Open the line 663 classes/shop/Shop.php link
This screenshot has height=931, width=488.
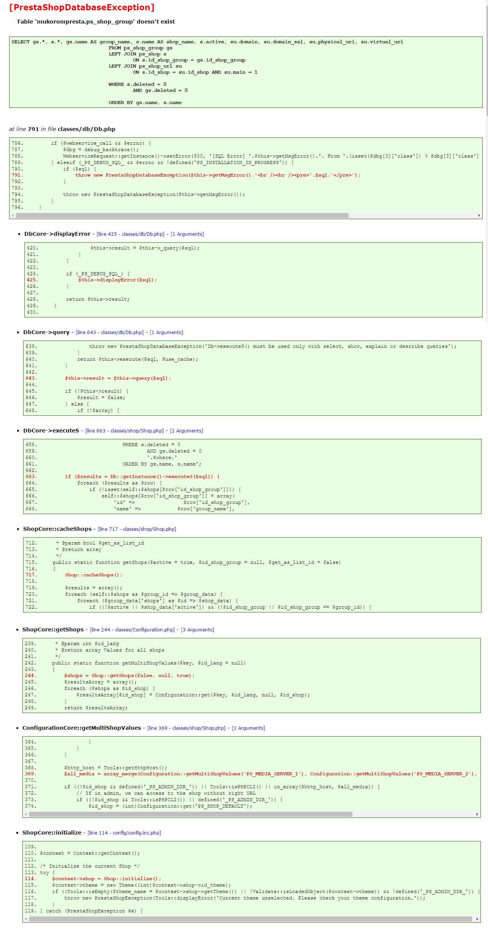click(125, 431)
